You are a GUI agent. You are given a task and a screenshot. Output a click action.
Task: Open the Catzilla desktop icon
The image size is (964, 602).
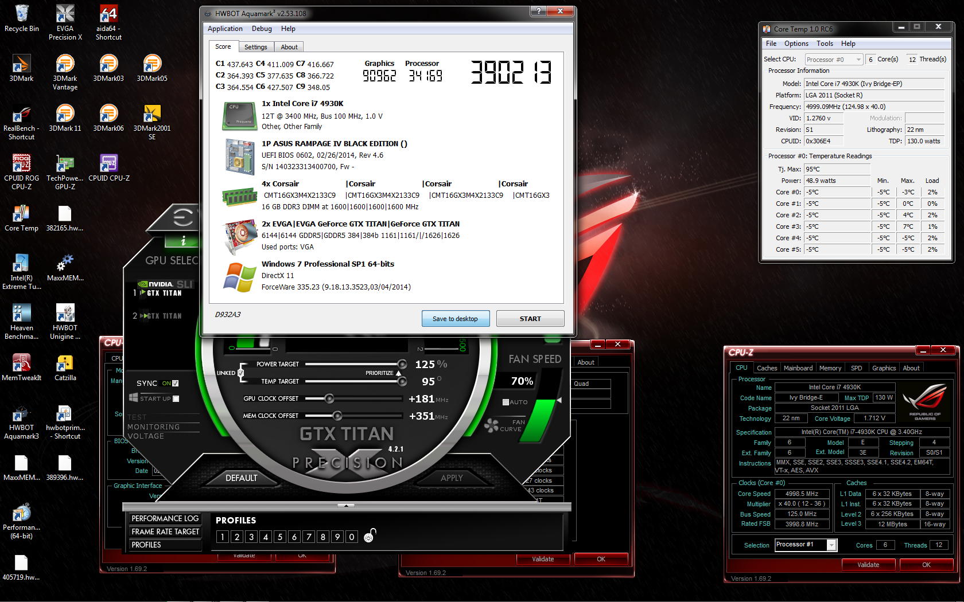65,368
